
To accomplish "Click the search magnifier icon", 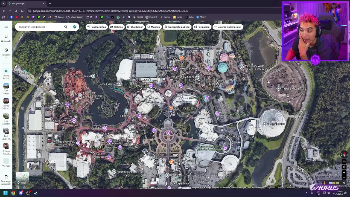I will click(66, 27).
